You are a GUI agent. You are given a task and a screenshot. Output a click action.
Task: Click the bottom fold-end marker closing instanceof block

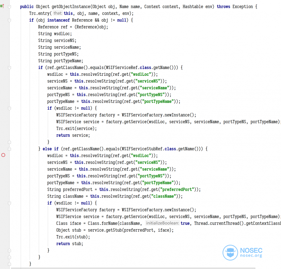click(x=10, y=264)
